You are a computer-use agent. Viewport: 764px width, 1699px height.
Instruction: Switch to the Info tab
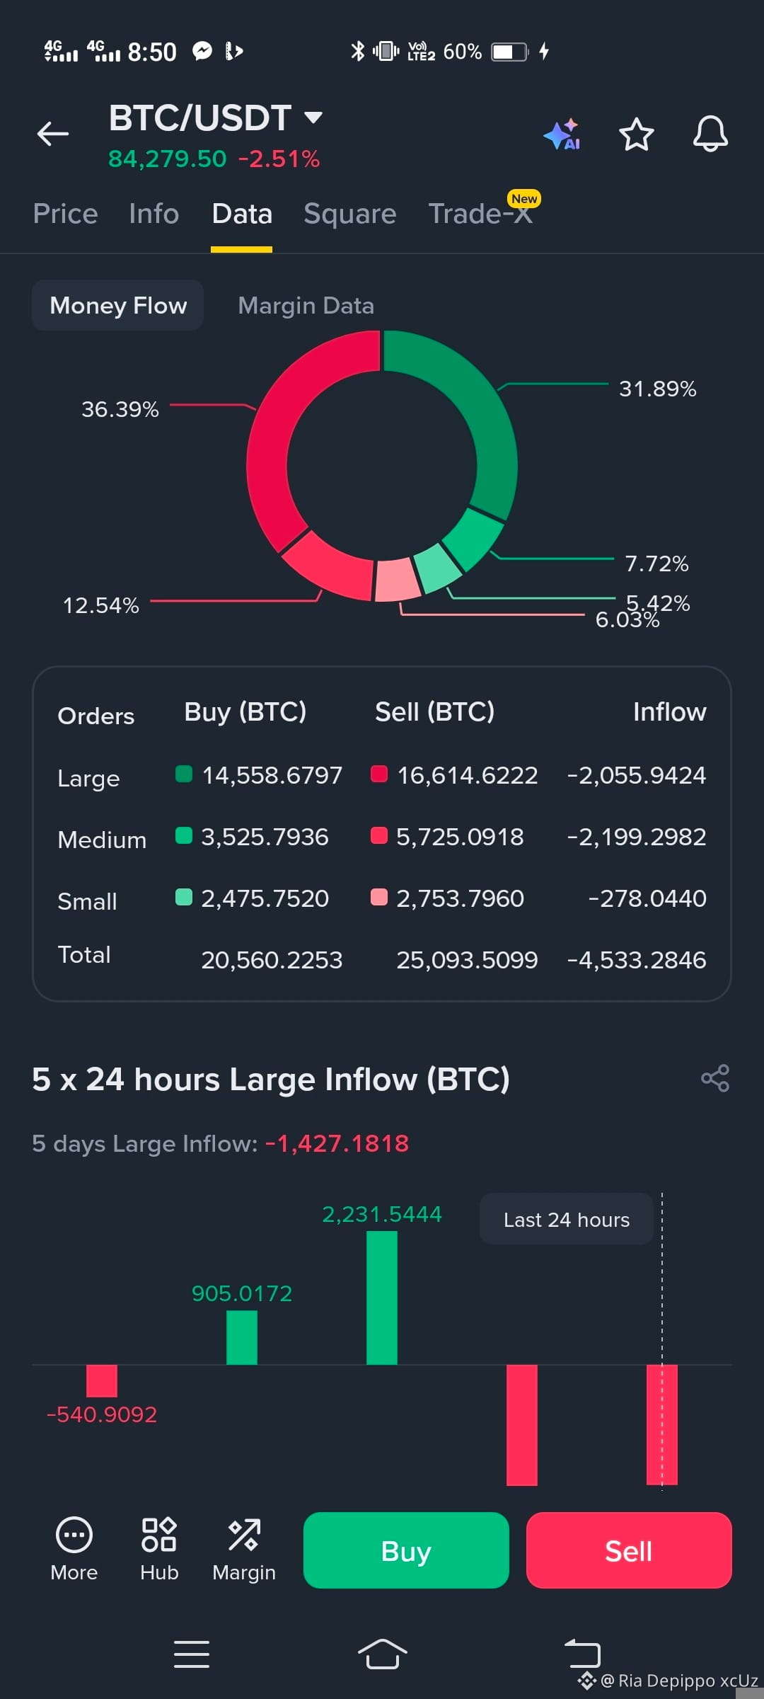pos(154,214)
